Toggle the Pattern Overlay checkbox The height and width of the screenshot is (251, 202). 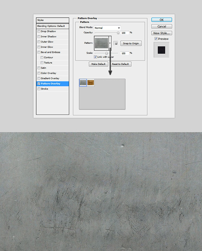click(x=39, y=84)
